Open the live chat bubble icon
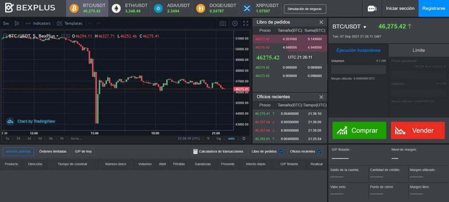The width and height of the screenshot is (449, 202). [372, 8]
